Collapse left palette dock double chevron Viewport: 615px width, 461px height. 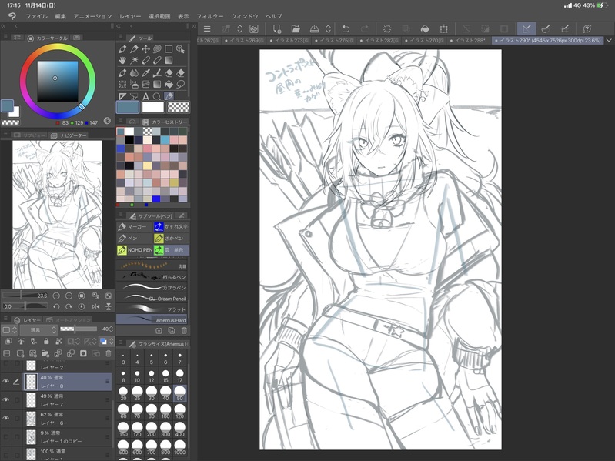[x=4, y=26]
